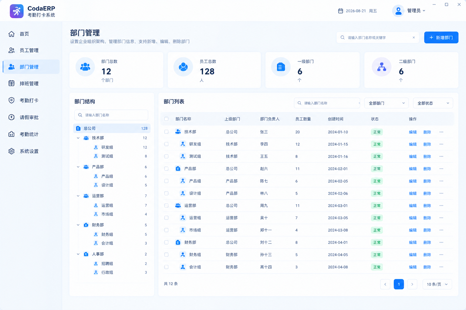Click the 新增部门 button
This screenshot has height=310, width=466.
tap(441, 38)
